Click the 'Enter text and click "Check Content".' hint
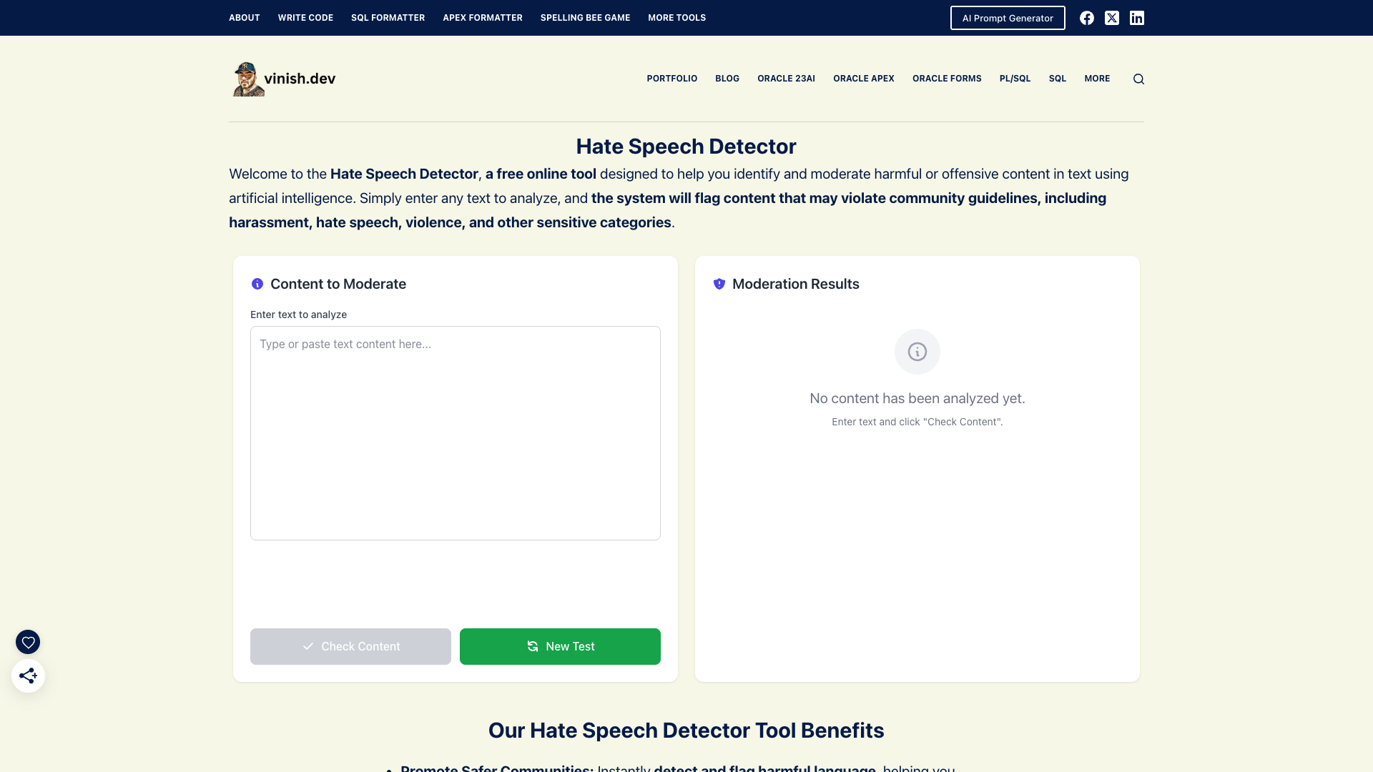Image resolution: width=1373 pixels, height=772 pixels. click(917, 422)
